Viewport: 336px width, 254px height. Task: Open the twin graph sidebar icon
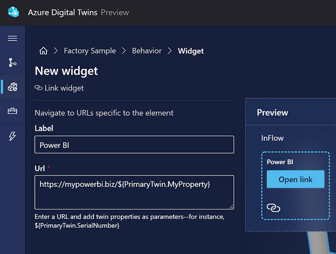click(12, 62)
